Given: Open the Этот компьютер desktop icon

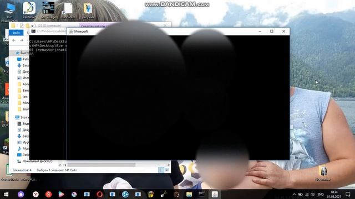Looking at the screenshot, I should (9, 12).
